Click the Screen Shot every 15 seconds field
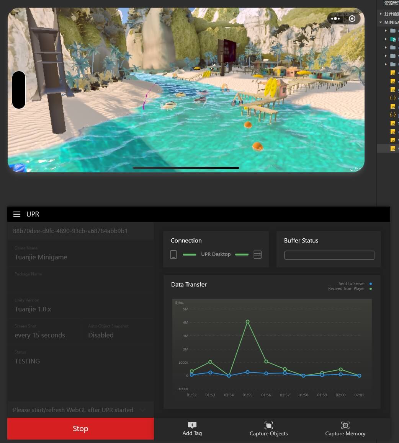The width and height of the screenshot is (399, 443). (40, 335)
